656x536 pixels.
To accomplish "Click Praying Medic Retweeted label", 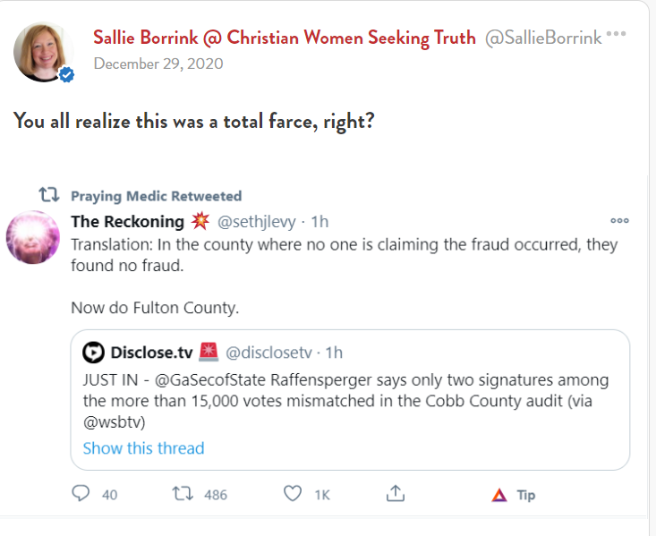I will [x=157, y=196].
